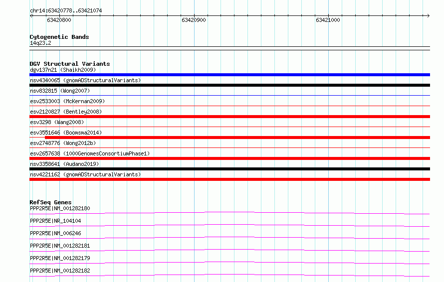Open variant dgv137n21 (Shaikh2009) label
Image resolution: width=444 pixels, height=282 pixels.
point(63,70)
